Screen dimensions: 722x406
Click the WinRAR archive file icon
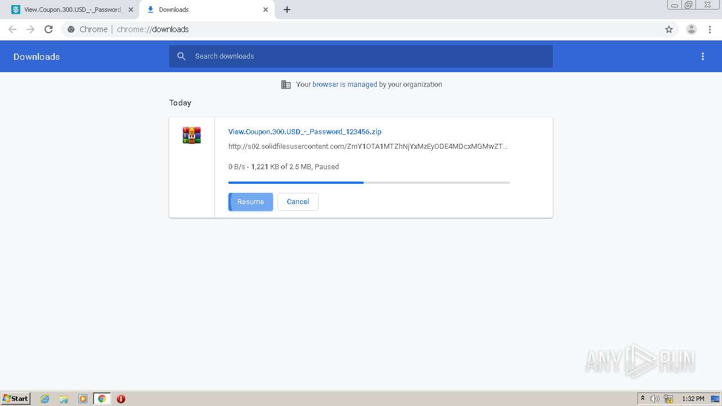(x=192, y=135)
